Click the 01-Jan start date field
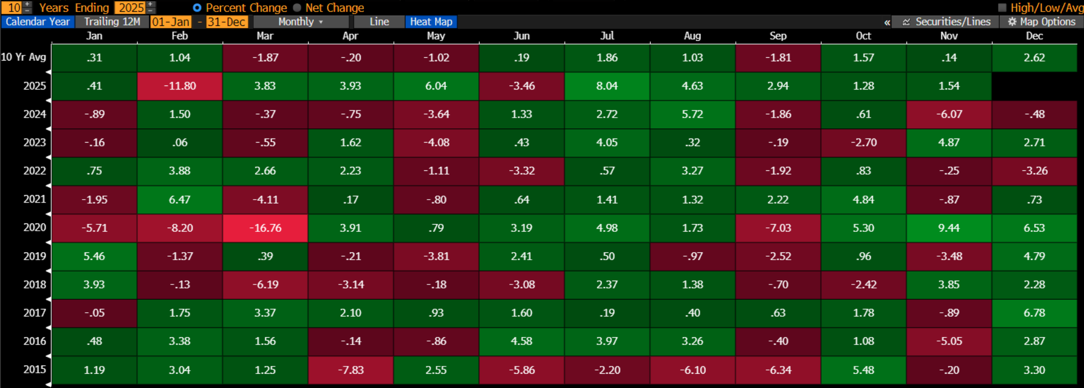 171,22
